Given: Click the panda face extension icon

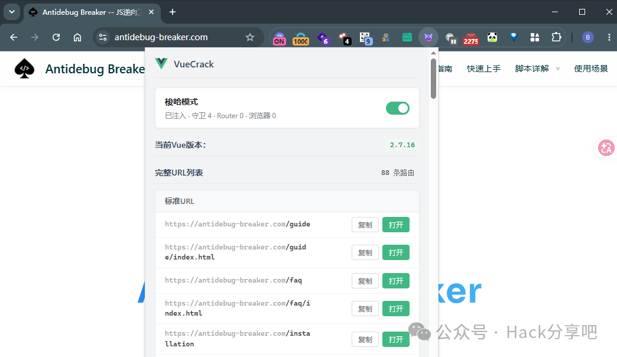Looking at the screenshot, I should pos(492,37).
